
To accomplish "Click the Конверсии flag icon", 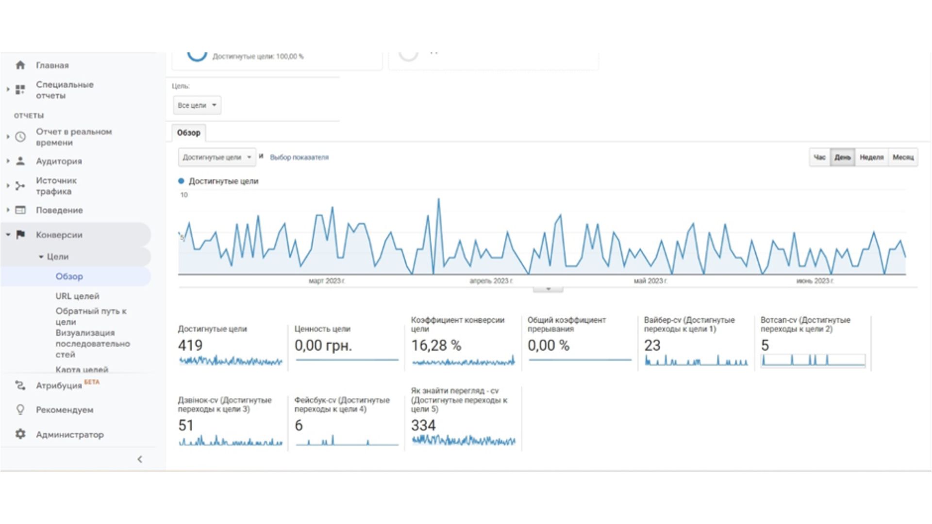I will (20, 235).
